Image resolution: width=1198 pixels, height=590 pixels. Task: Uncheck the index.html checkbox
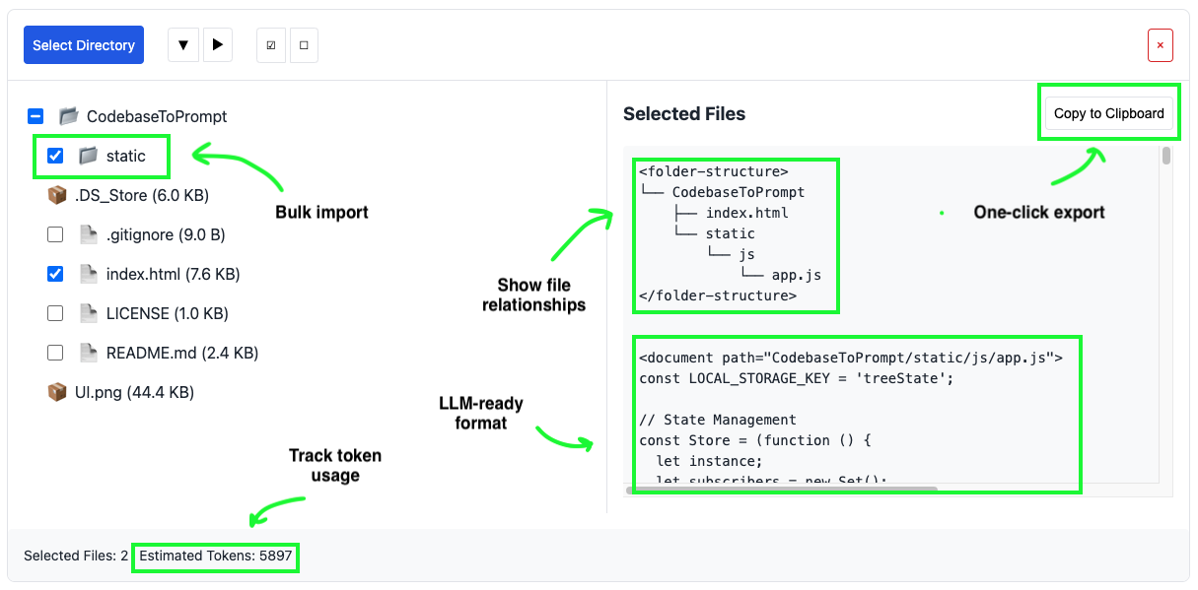pyautogui.click(x=56, y=274)
